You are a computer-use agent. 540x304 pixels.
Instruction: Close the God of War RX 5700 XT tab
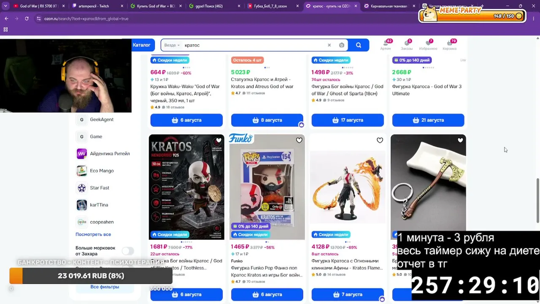point(64,6)
